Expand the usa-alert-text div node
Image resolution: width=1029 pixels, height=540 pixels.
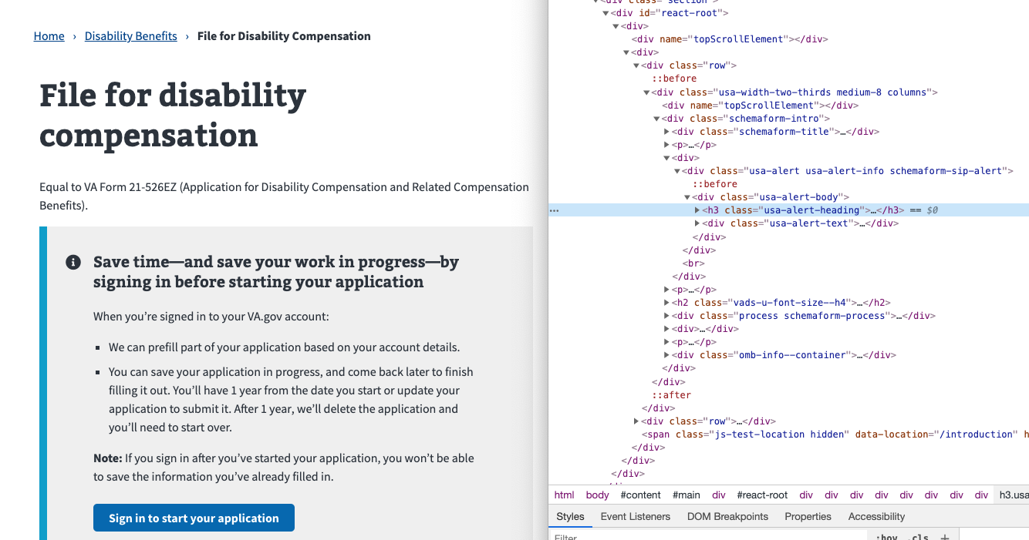(x=697, y=223)
